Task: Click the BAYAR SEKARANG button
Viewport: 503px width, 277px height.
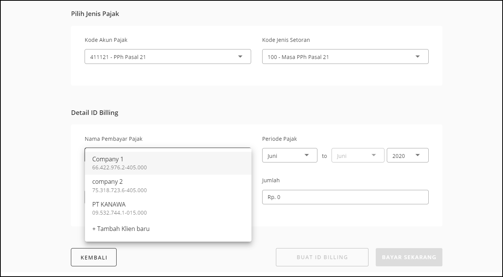Action: (x=409, y=257)
